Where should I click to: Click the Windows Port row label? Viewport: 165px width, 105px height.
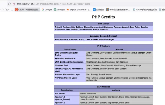pos(61,65)
